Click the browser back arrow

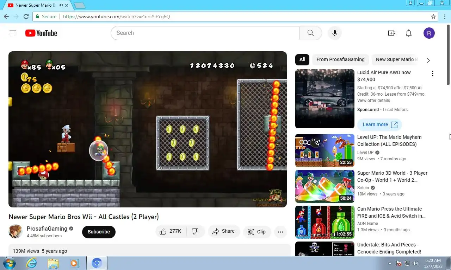(x=6, y=17)
